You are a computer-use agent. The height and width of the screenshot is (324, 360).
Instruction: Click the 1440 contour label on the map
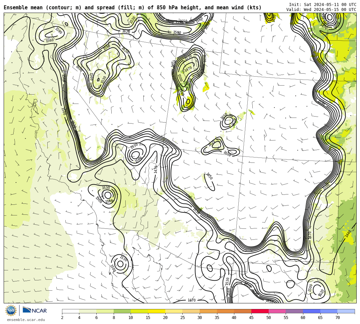click(x=348, y=234)
